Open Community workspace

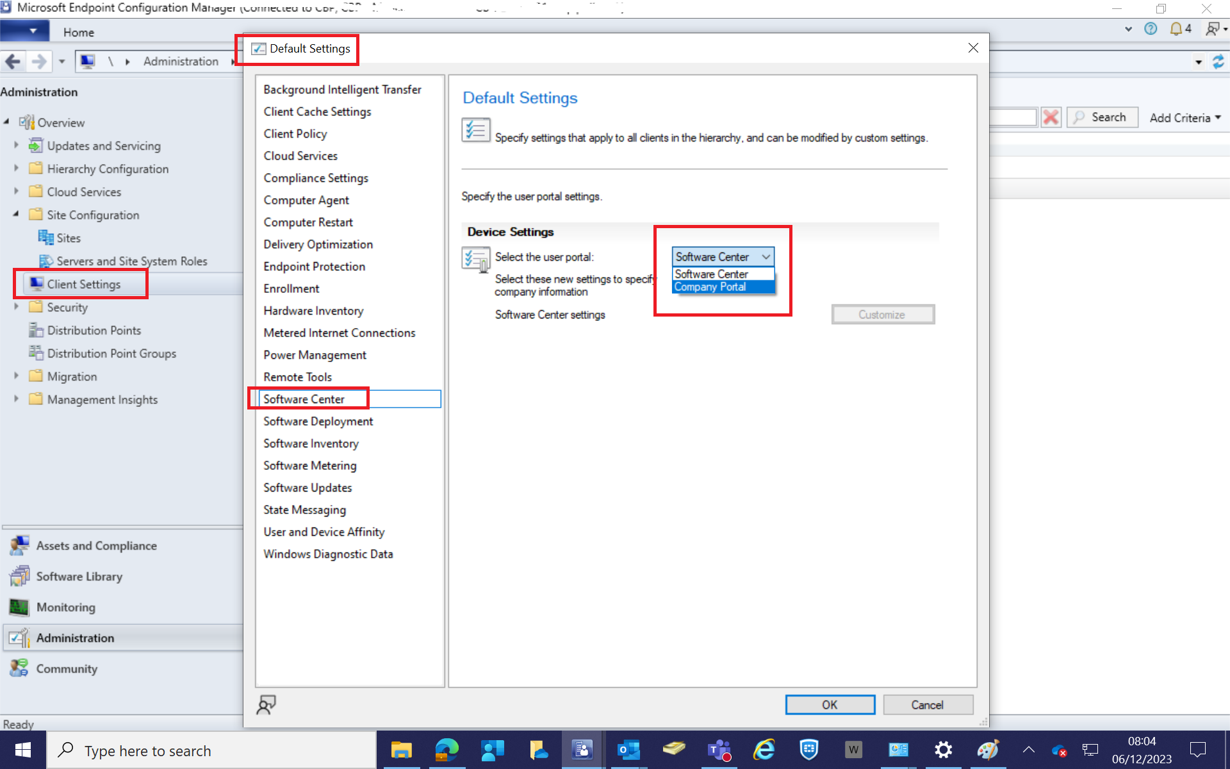tap(67, 669)
